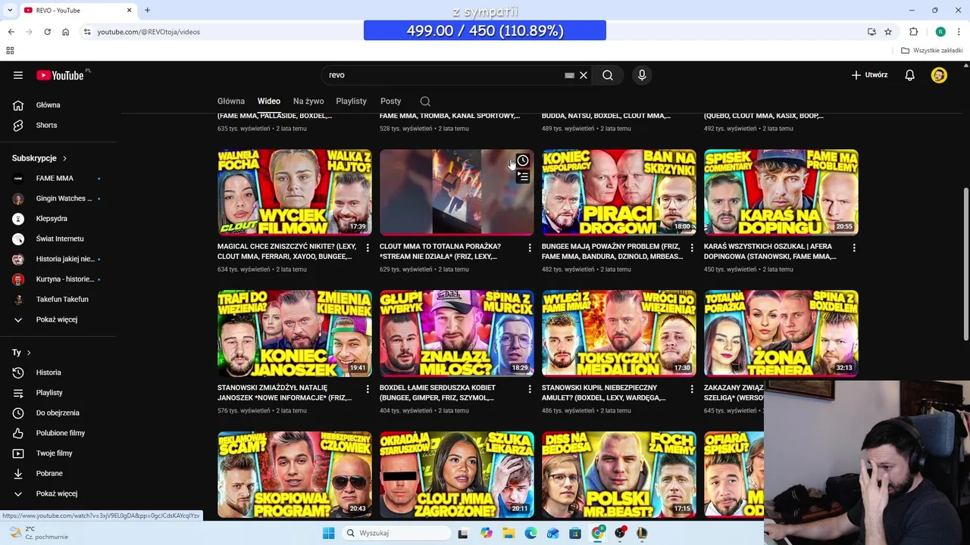Show more subscriptions with Pokaż więcej

(x=57, y=319)
